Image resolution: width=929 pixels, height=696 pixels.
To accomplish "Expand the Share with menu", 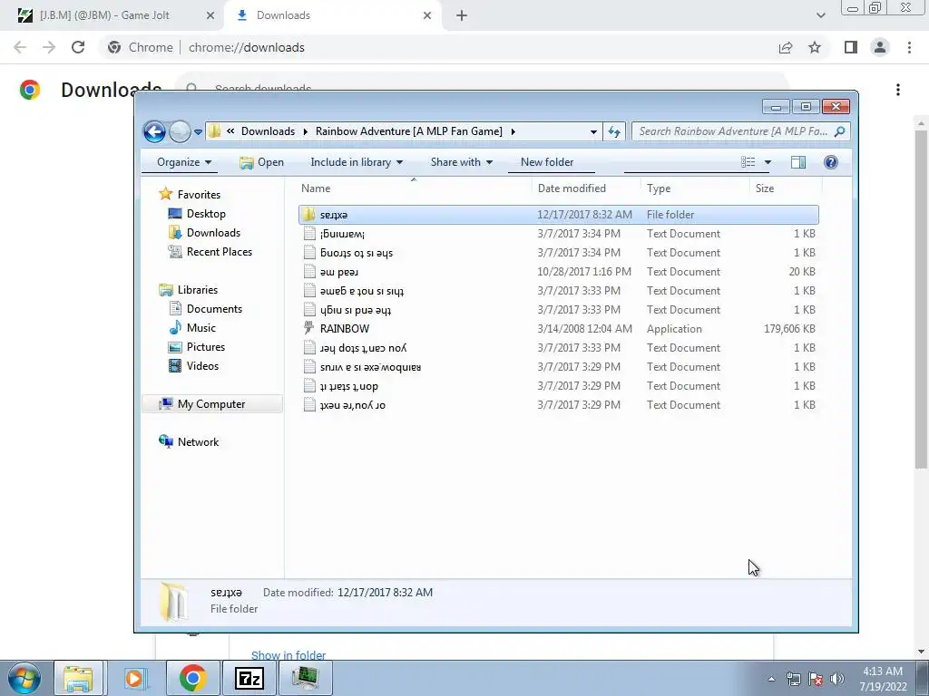I will tap(462, 162).
